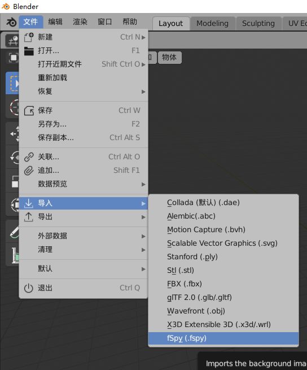The image size is (307, 370).
Task: Import an Stl (.stl) file
Action: pyautogui.click(x=223, y=271)
